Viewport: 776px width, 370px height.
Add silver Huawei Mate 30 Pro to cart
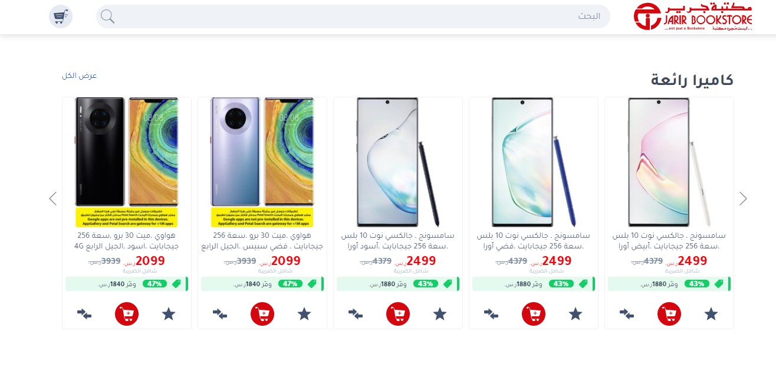point(262,314)
